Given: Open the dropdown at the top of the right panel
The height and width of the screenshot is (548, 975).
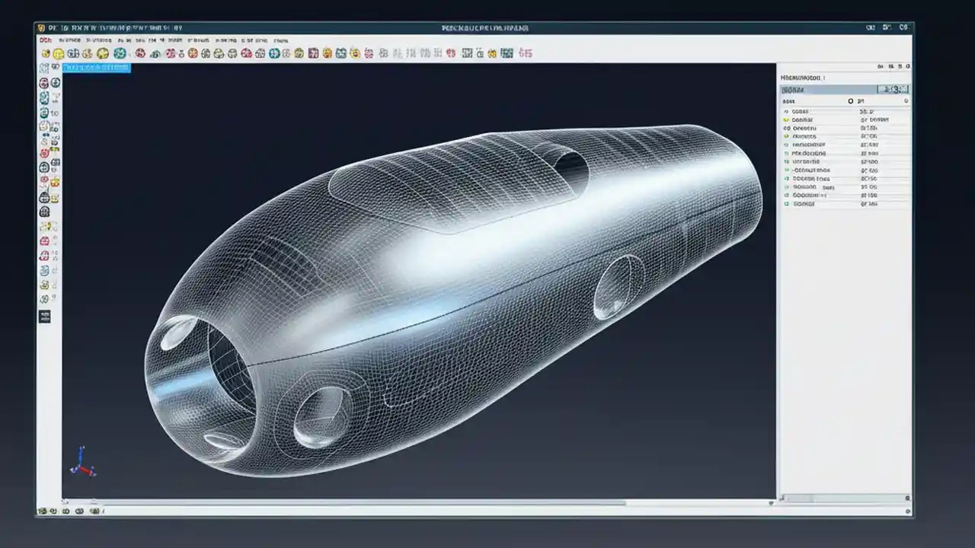Looking at the screenshot, I should pos(838,89).
